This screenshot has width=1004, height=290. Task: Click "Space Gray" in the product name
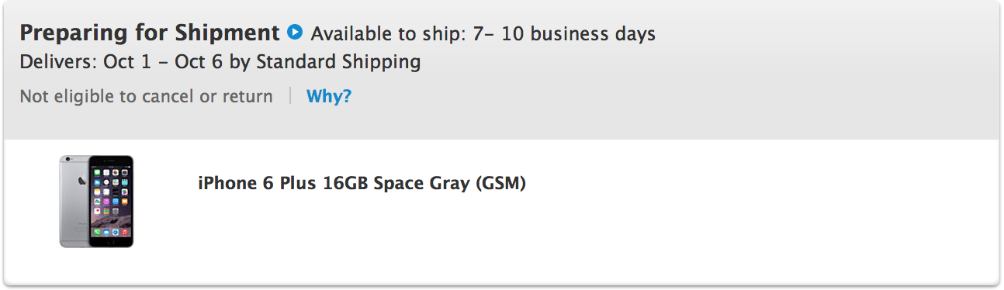click(x=421, y=184)
